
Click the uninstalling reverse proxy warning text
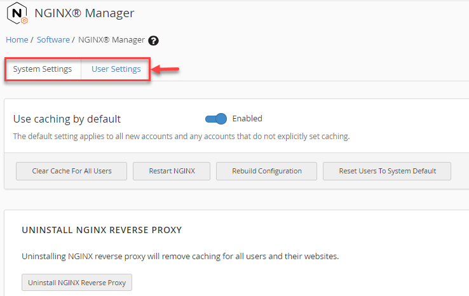coord(180,257)
